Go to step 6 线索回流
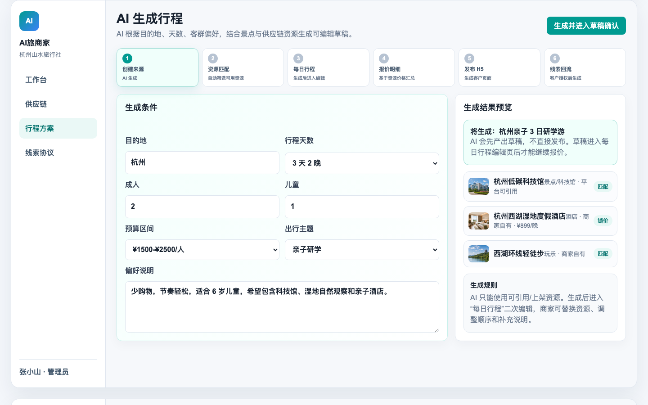This screenshot has height=405, width=648. [x=585, y=67]
